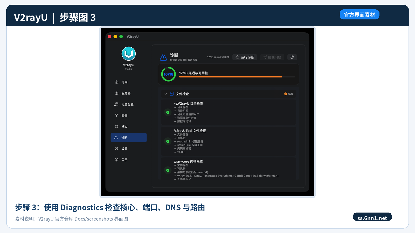Click the setuid(+s) 权限正确 line

coord(189,145)
